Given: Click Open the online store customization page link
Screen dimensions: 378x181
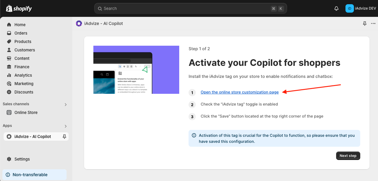Looking at the screenshot, I should point(240,92).
